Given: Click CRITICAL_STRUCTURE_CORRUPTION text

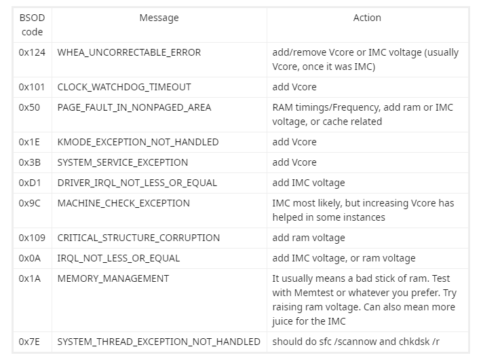Looking at the screenshot, I should pos(138,238).
